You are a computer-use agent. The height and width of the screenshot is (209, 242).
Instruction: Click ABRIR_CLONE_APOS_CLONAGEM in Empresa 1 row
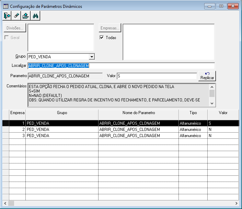click(138, 123)
